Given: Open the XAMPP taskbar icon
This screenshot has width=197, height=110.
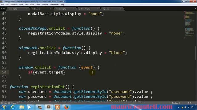Looking at the screenshot, I should (x=58, y=107).
